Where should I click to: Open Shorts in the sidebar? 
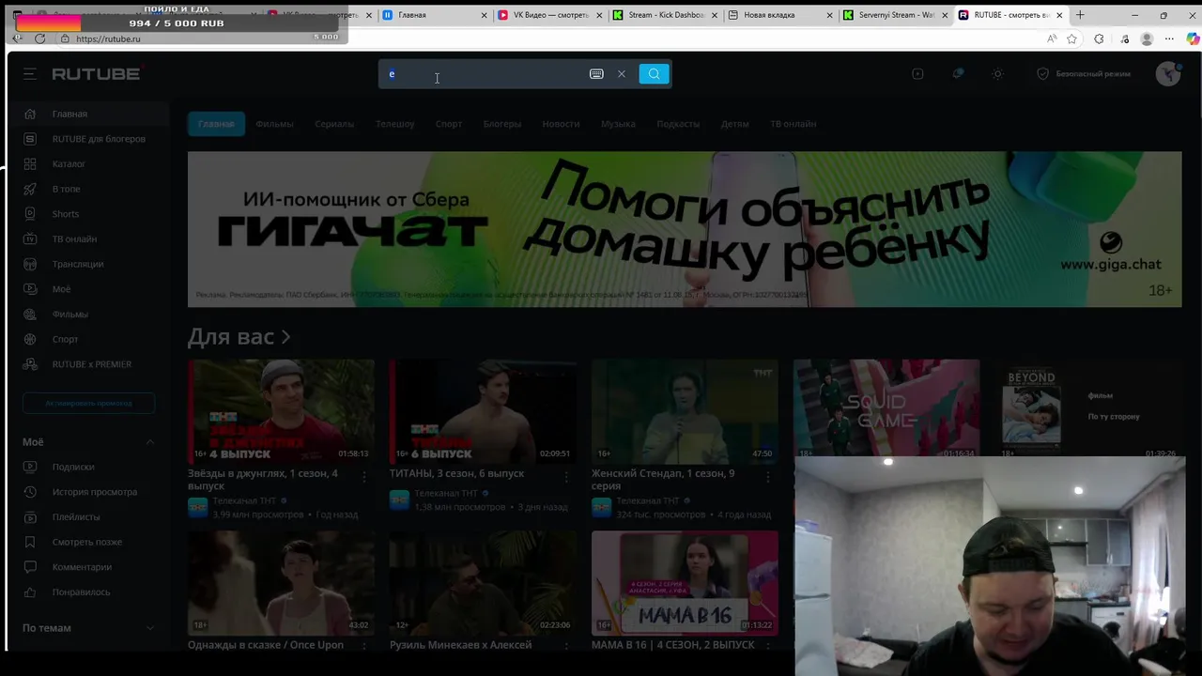click(88, 214)
